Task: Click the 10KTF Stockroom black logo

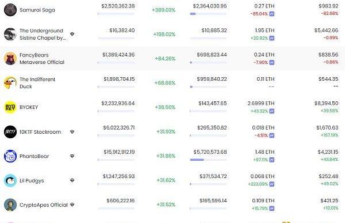Action: (x=10, y=132)
